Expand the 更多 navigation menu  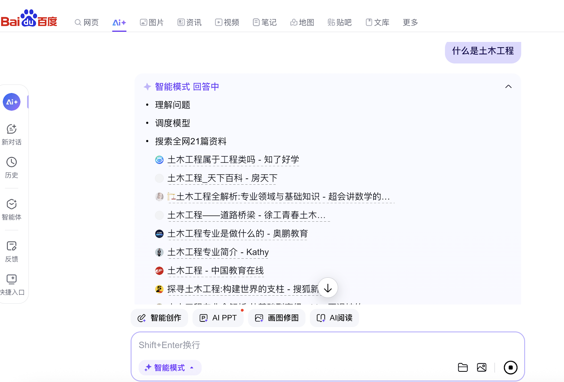(410, 22)
